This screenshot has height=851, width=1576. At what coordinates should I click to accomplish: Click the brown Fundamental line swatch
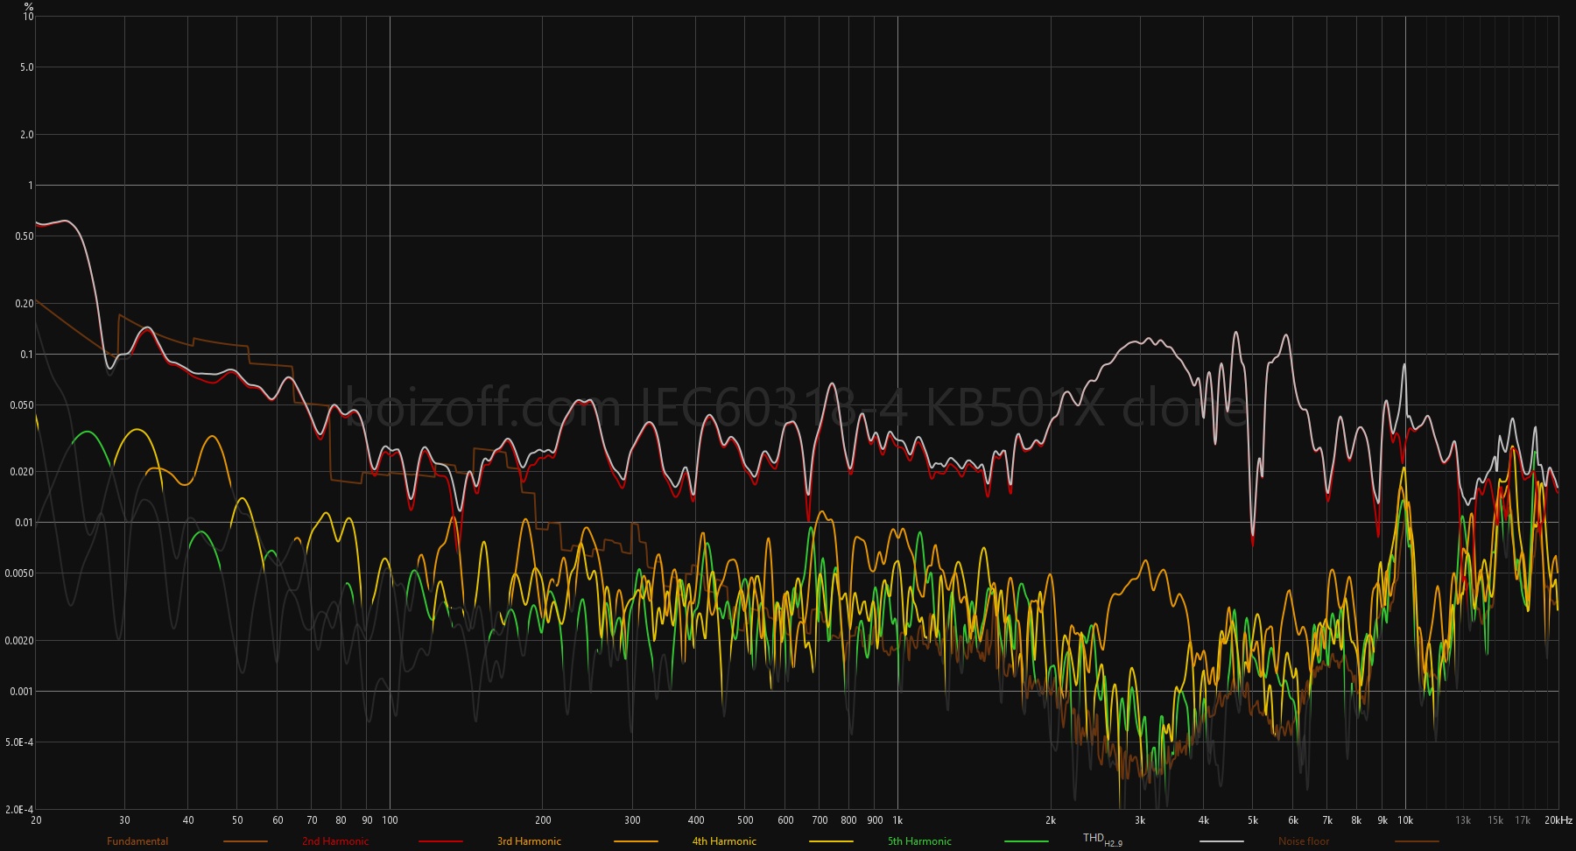(x=245, y=841)
